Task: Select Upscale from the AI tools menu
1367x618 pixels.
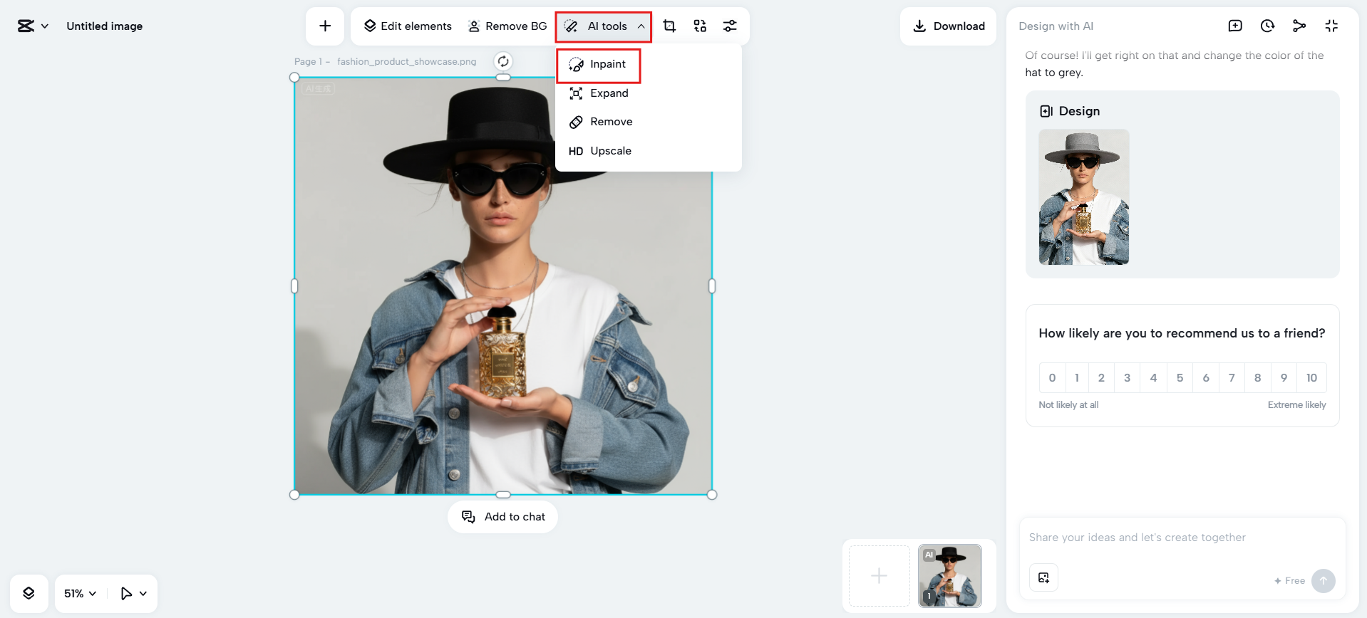Action: [x=610, y=151]
